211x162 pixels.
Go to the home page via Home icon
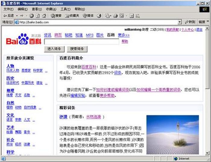44,16
